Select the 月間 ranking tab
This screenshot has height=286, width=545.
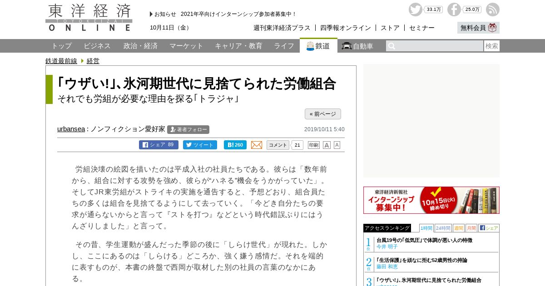click(471, 228)
